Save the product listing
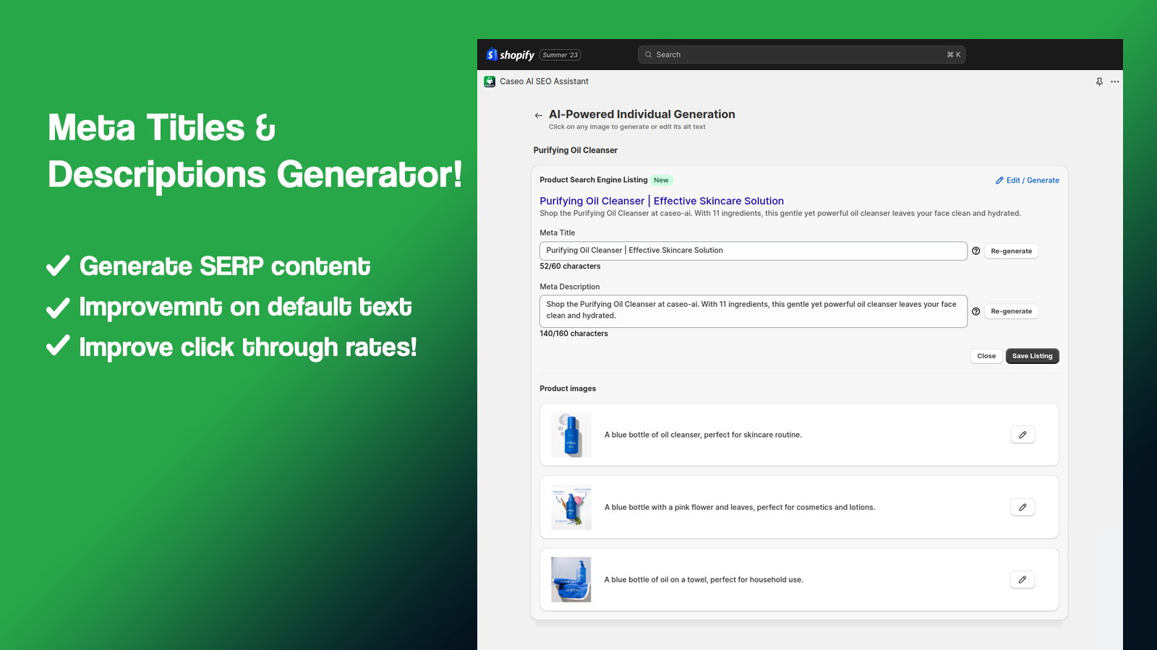1157x650 pixels. point(1032,355)
